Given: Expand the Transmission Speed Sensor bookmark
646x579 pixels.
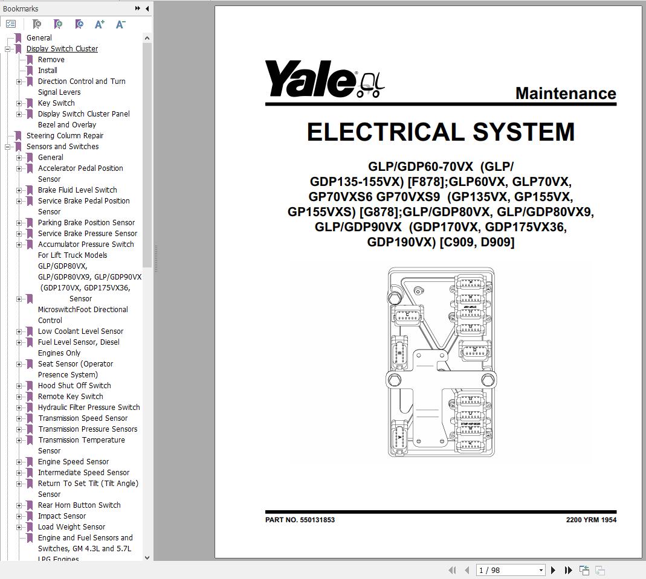Looking at the screenshot, I should coord(19,418).
